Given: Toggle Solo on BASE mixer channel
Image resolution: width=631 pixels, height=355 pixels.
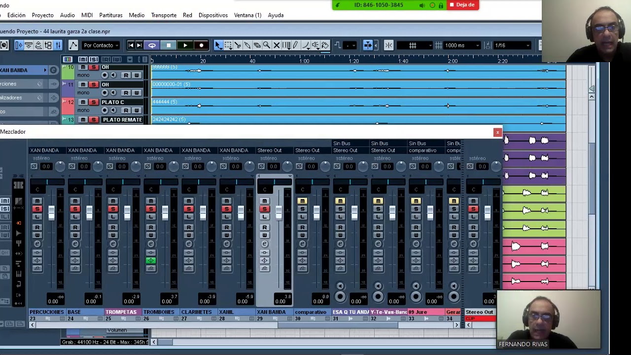Looking at the screenshot, I should [75, 209].
